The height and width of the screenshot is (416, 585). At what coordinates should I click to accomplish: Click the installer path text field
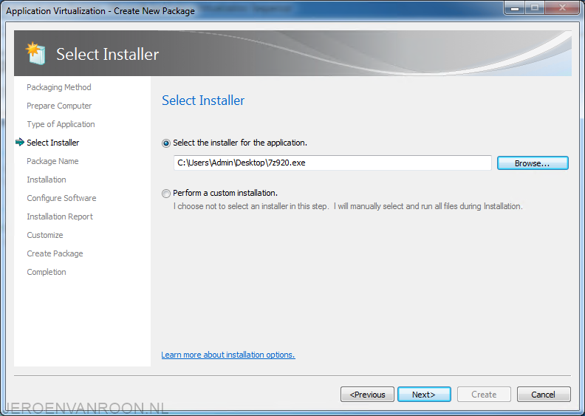pyautogui.click(x=332, y=163)
